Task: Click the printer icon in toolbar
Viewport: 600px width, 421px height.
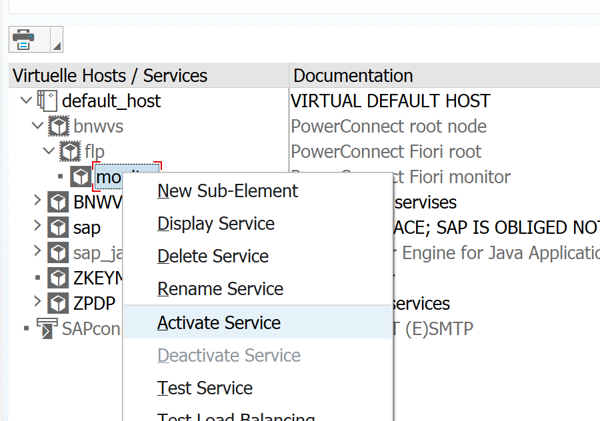Action: [x=25, y=39]
